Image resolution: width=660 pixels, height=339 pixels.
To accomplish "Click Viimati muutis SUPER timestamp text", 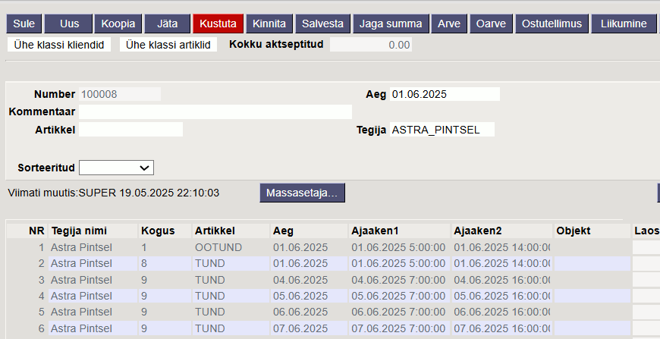I will pos(114,193).
